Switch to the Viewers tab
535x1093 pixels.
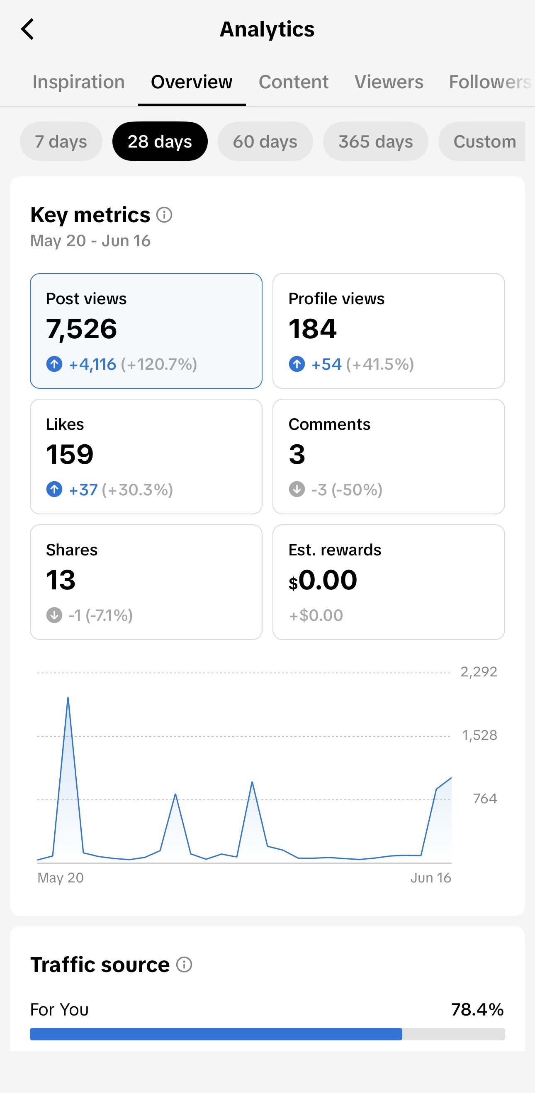(x=389, y=82)
